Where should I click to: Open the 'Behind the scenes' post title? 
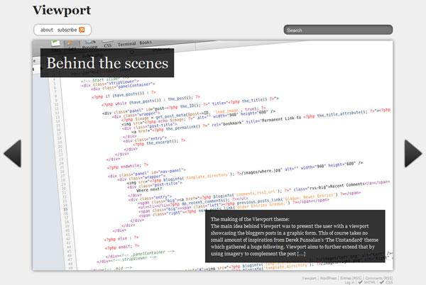coord(107,63)
